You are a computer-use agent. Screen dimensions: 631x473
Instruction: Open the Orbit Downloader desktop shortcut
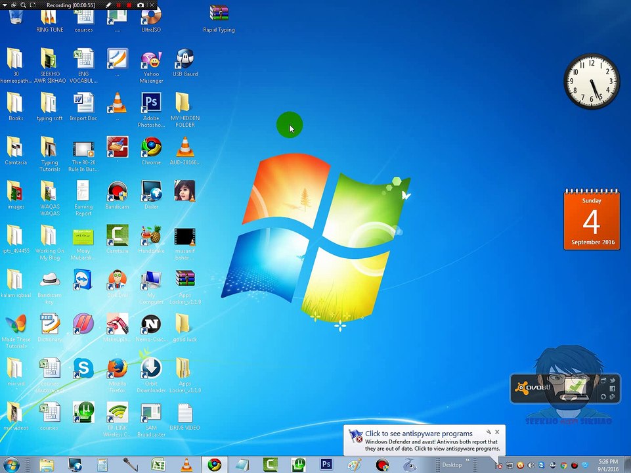tap(151, 368)
